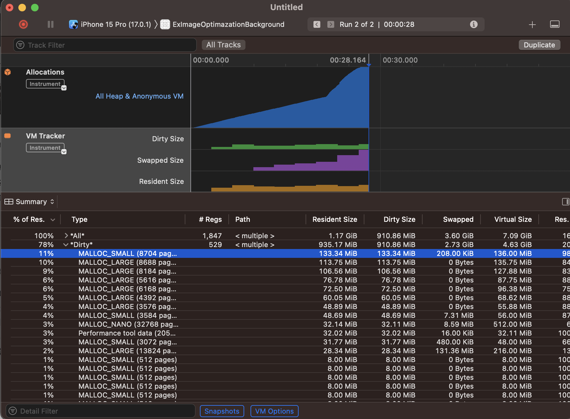This screenshot has width=570, height=419.
Task: Select the MALLOC_LARGE (8184 pag... row
Action: [285, 271]
